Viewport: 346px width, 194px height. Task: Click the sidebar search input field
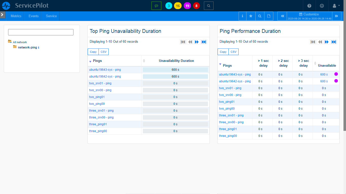tap(41, 32)
